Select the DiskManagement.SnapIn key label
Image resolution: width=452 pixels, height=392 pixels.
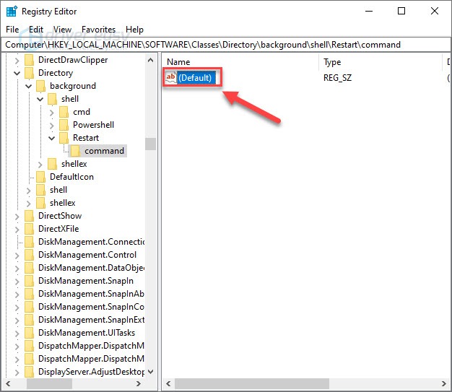click(x=86, y=281)
